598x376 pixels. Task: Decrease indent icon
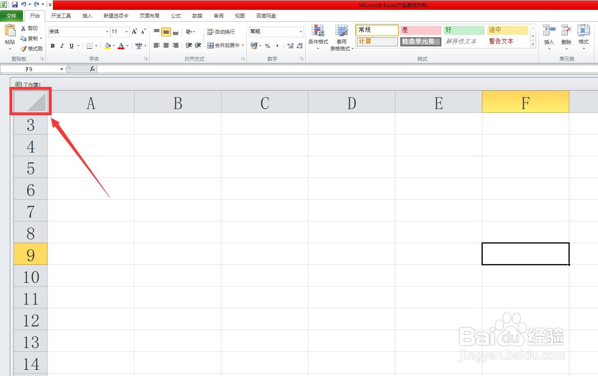189,46
